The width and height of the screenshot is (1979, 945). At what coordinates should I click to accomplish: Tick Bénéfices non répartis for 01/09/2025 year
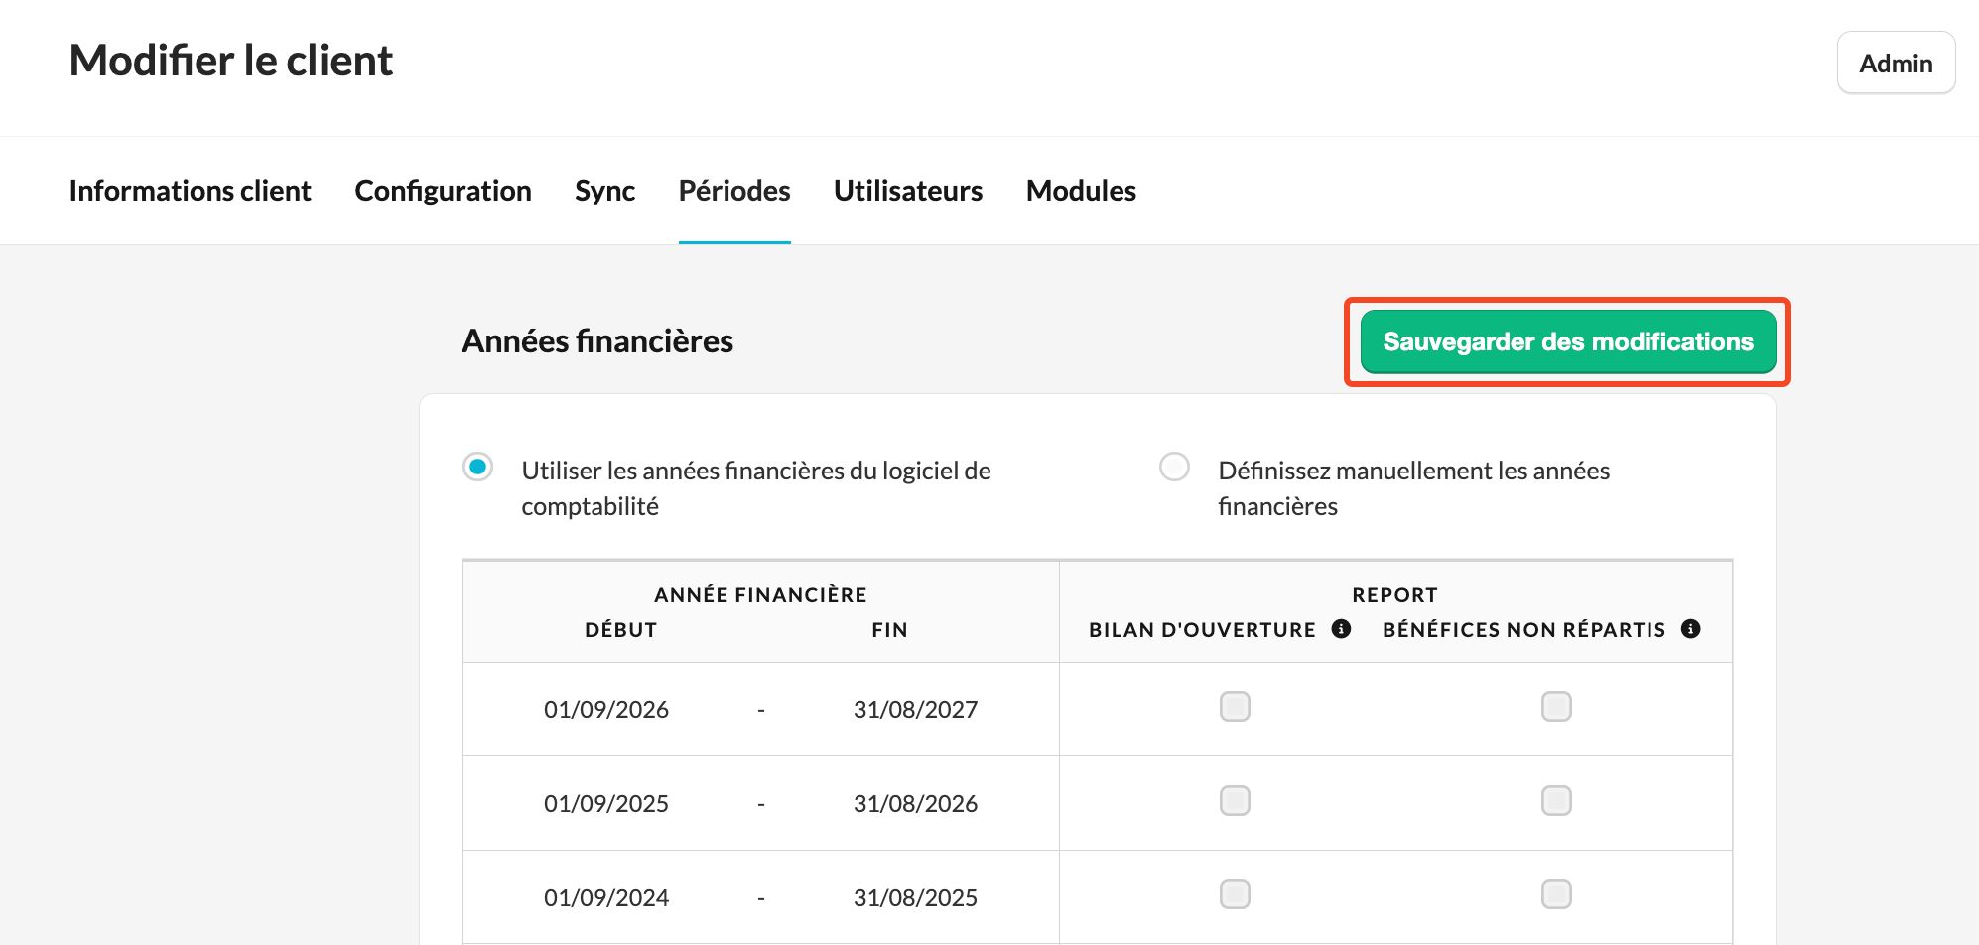click(1556, 801)
